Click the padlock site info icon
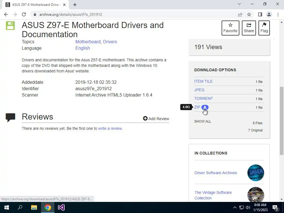This screenshot has height=213, width=284. coord(35,14)
